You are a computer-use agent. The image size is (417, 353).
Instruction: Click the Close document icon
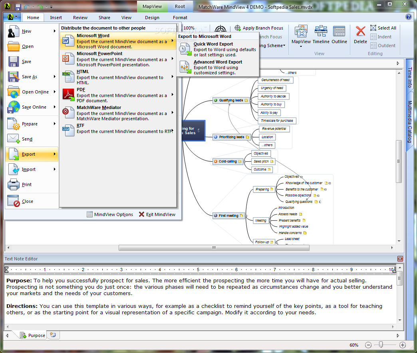pos(13,201)
